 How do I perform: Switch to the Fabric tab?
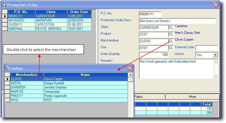click(x=150, y=97)
